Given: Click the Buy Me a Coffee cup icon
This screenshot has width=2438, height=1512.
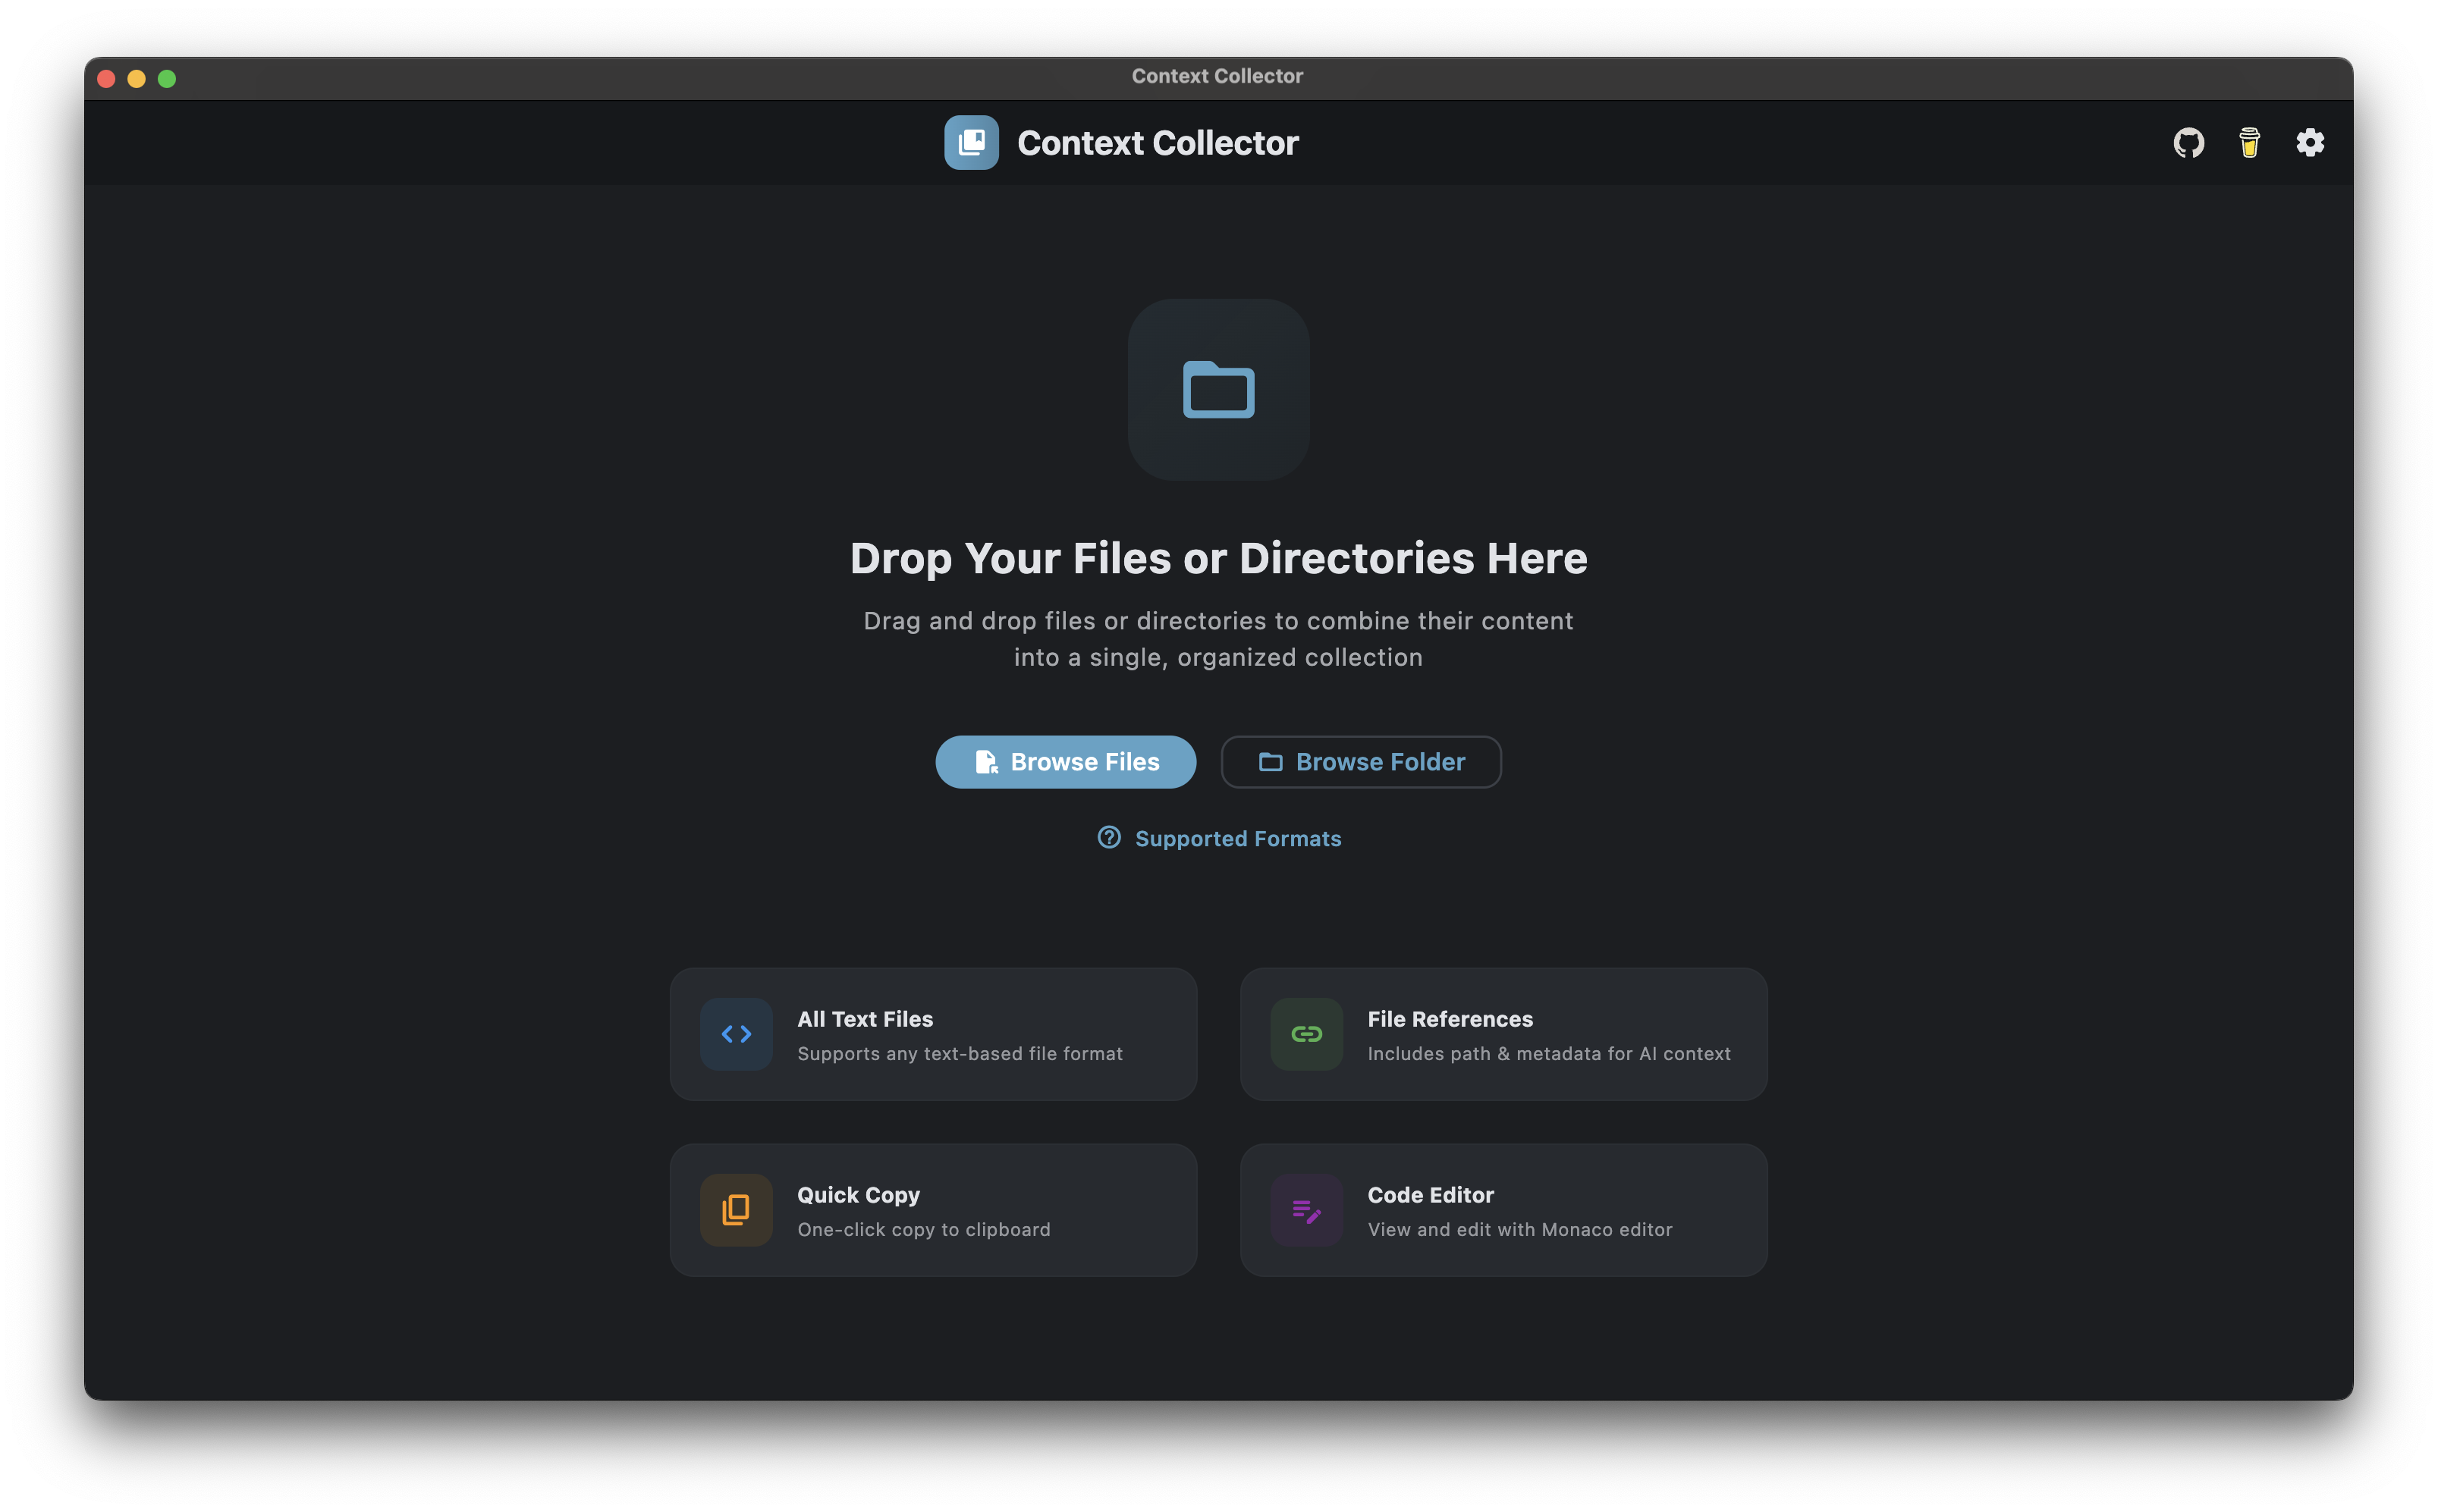Looking at the screenshot, I should coord(2249,143).
